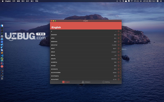Switch to the English tab
The image size is (164, 102).
tap(66, 82)
